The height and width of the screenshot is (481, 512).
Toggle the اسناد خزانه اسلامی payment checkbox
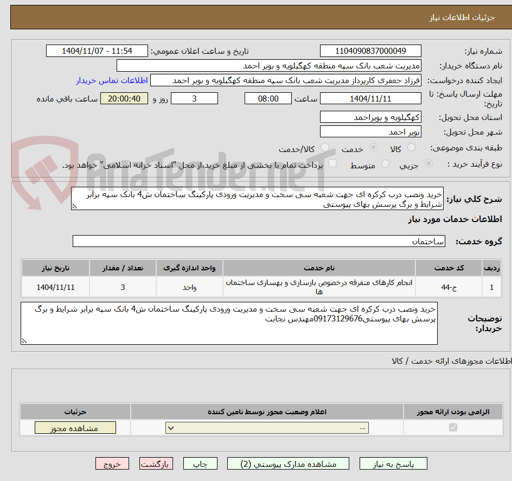(x=332, y=163)
